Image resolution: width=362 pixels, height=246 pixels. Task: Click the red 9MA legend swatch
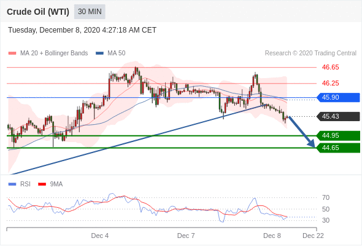[42, 184]
